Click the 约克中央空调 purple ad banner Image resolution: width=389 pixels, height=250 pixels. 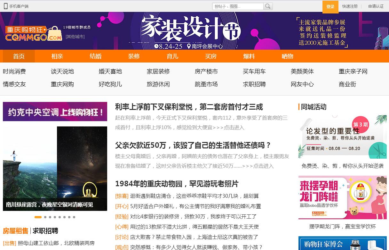point(55,112)
